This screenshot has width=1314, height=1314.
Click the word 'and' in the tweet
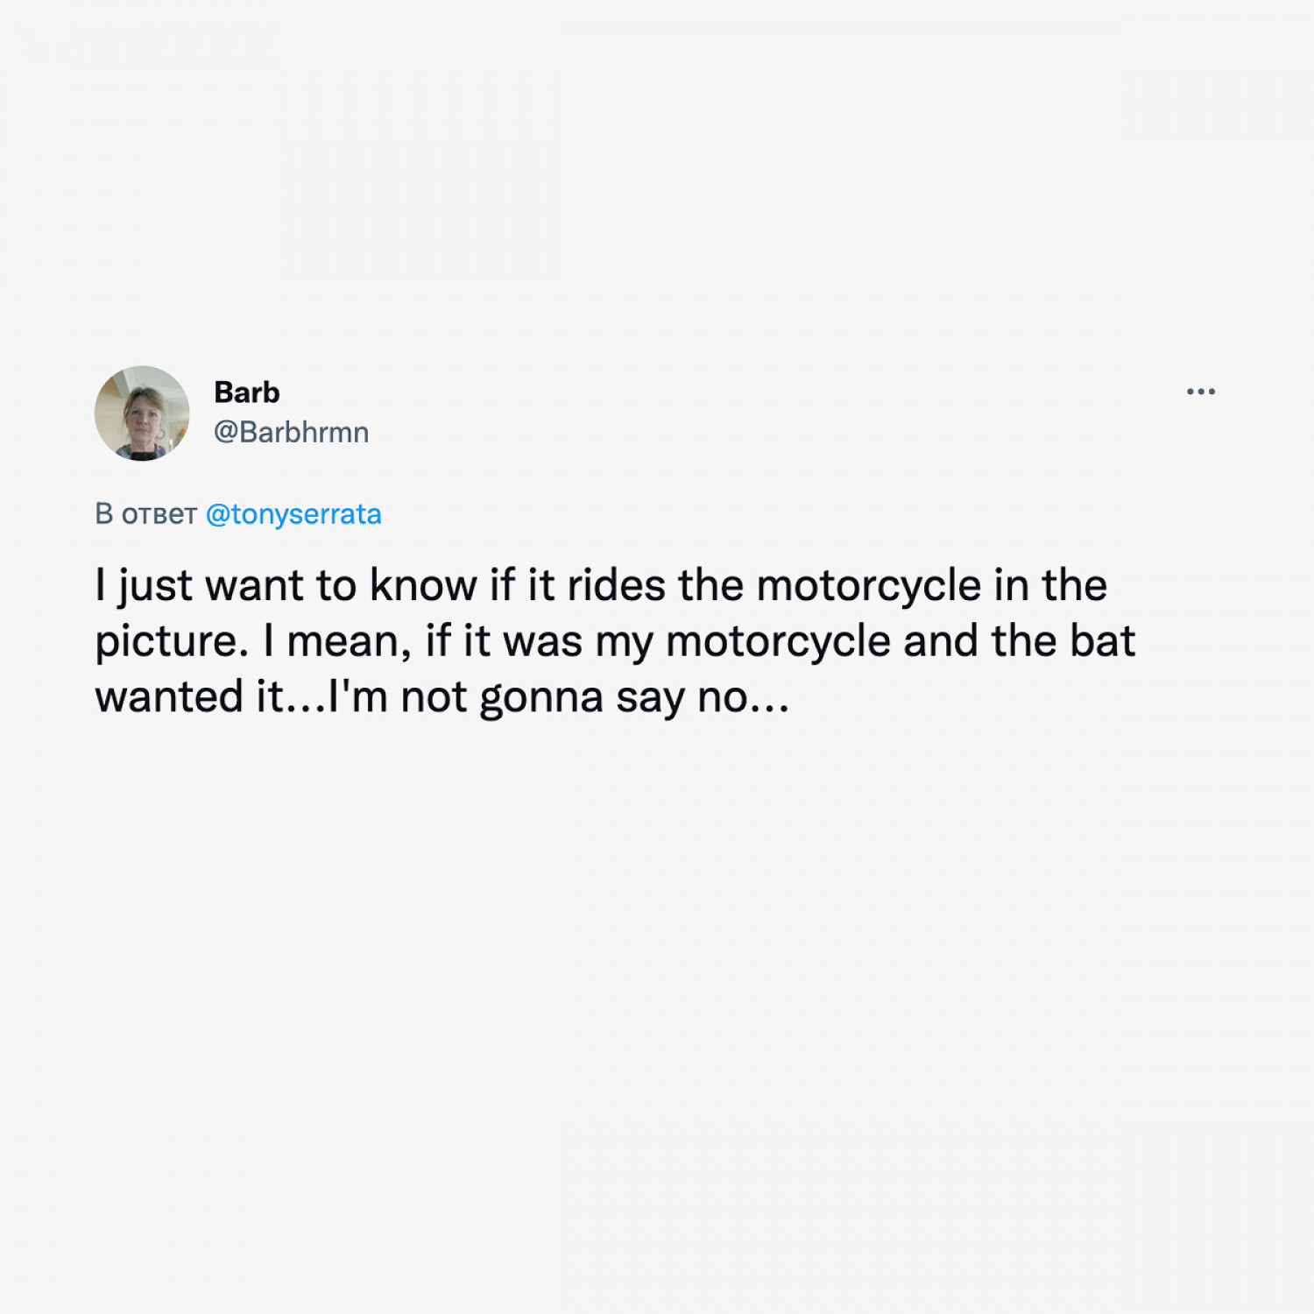941,641
